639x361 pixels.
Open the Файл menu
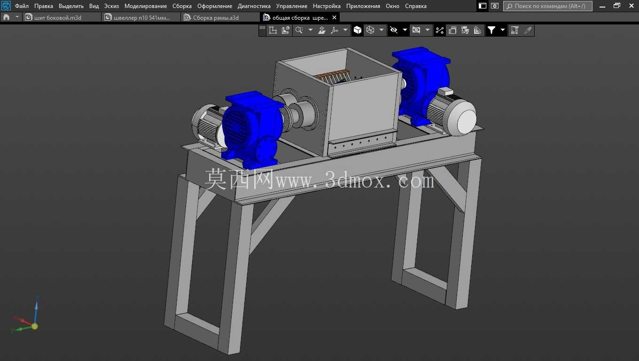22,6
